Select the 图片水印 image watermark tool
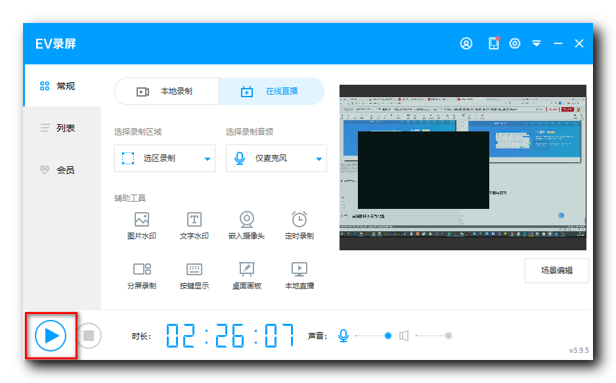616x383 pixels. pos(143,225)
